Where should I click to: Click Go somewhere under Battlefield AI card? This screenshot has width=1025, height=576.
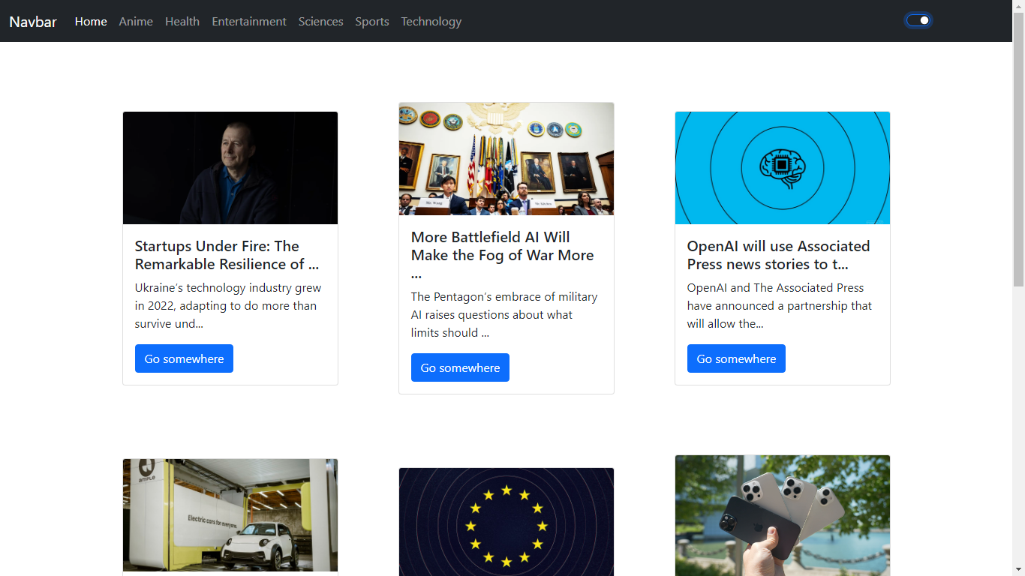click(x=460, y=367)
